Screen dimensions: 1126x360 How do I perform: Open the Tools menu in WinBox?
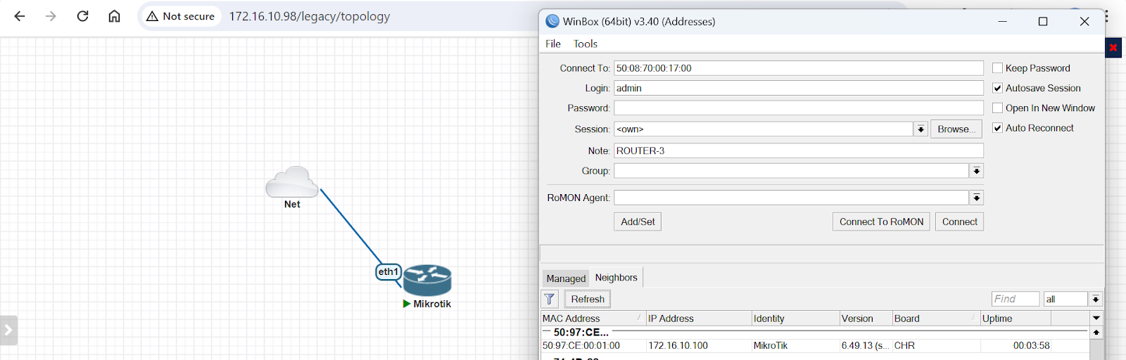tap(586, 44)
